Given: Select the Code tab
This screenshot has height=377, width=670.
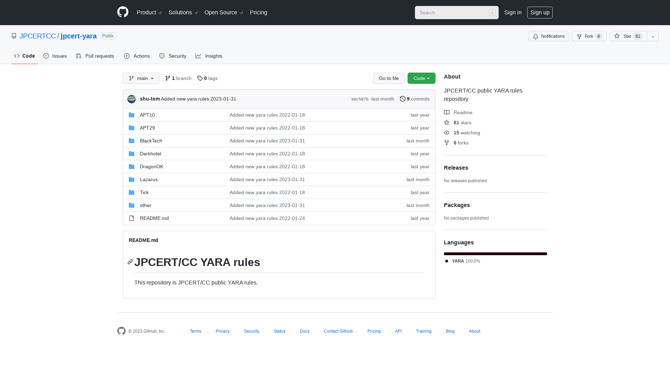Looking at the screenshot, I should tap(24, 56).
